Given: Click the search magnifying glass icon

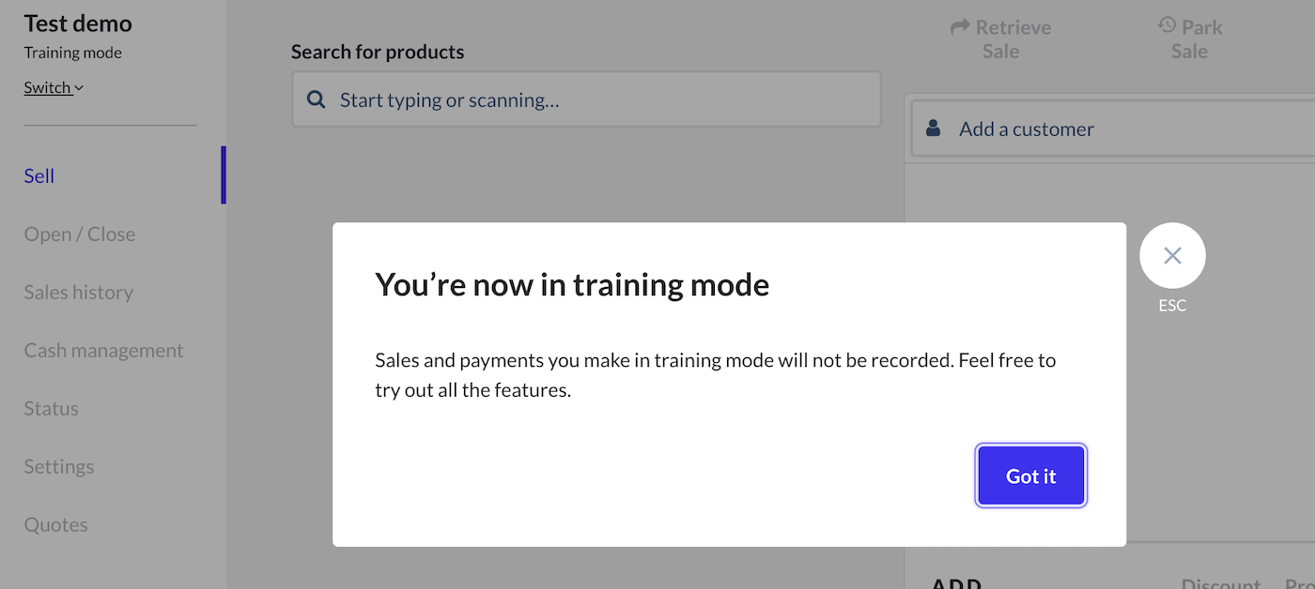Looking at the screenshot, I should click(316, 98).
